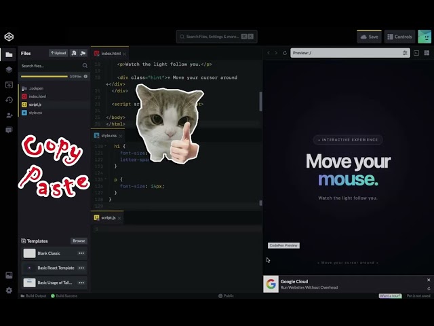The image size is (434, 326).
Task: Click the new folder icon button
Action: (x=83, y=53)
